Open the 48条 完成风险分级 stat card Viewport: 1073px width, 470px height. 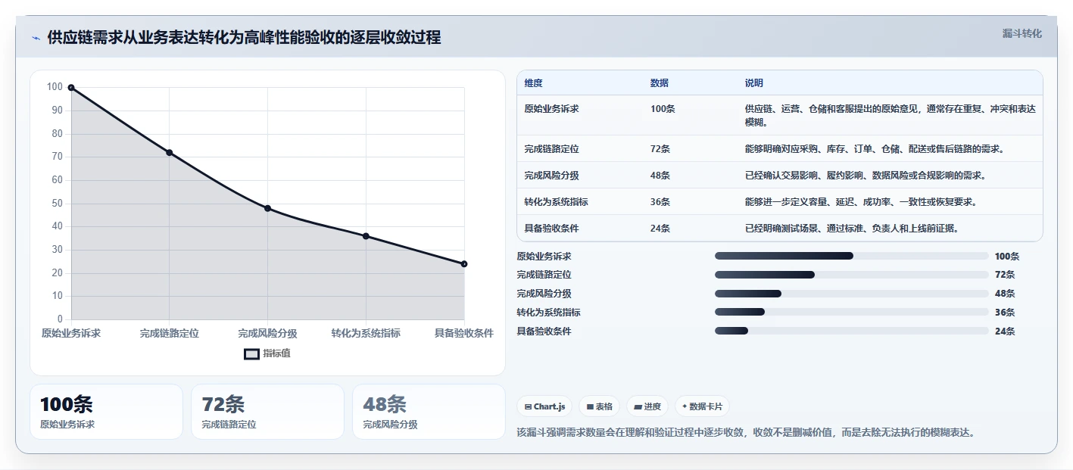[x=429, y=412]
